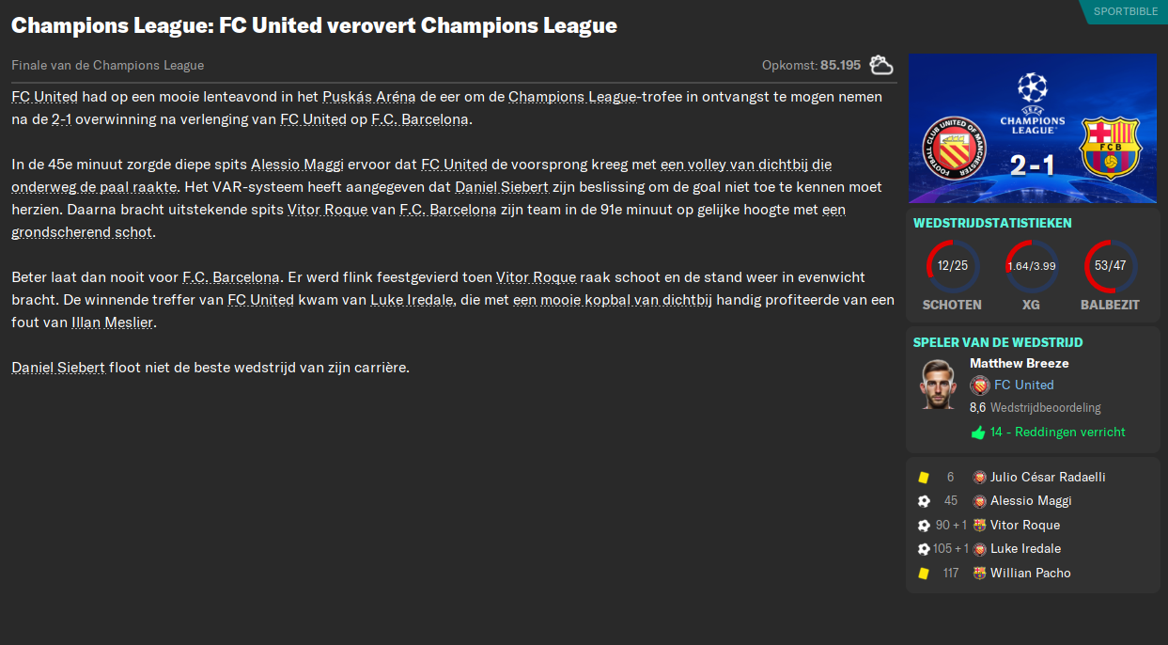Viewport: 1168px width, 645px height.
Task: Open referee Daniel Siebert's profile link
Action: [501, 187]
